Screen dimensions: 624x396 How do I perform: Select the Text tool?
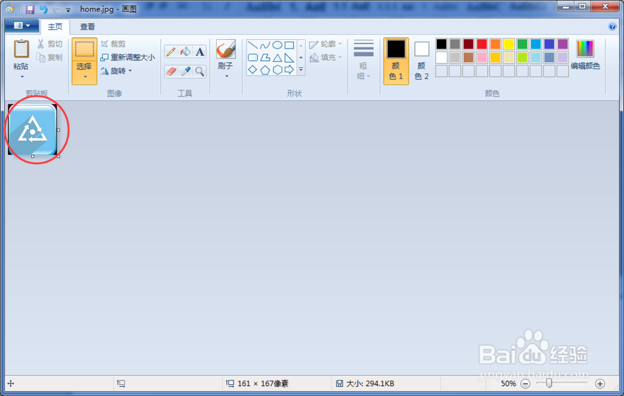click(x=200, y=52)
